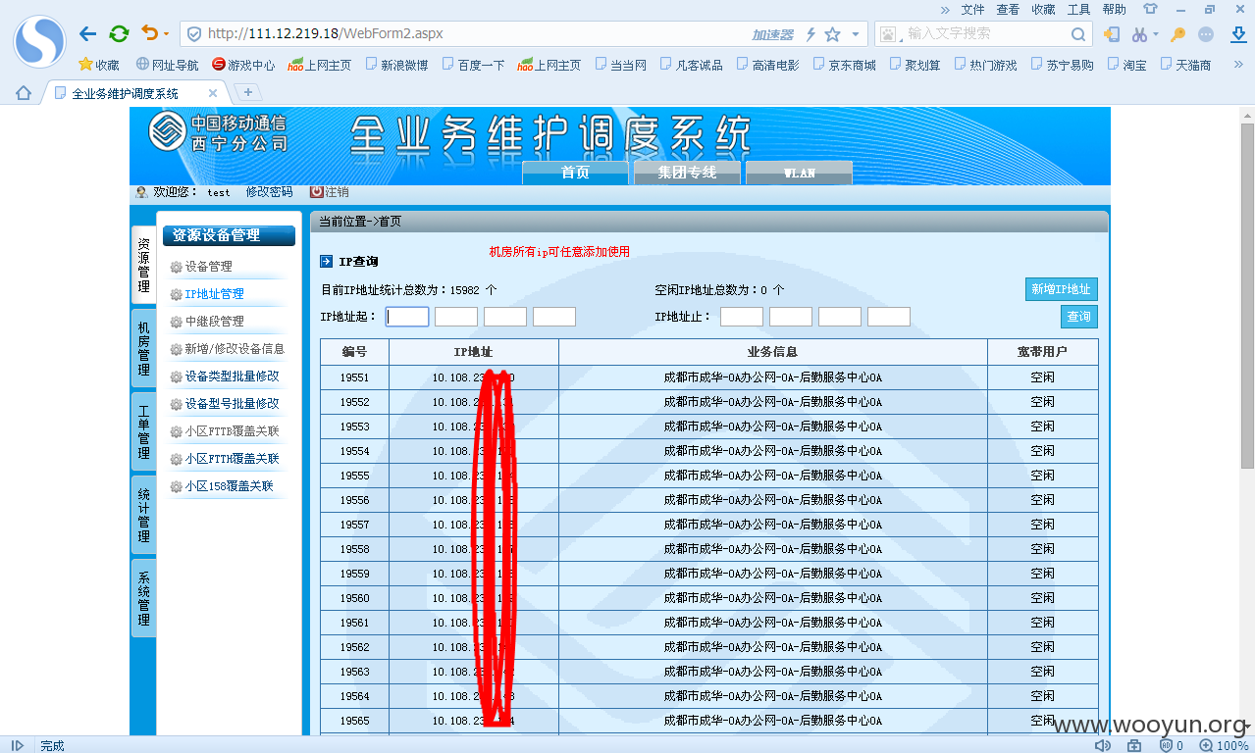The height and width of the screenshot is (753, 1255).
Task: Open the 帮助 menu
Action: click(1114, 9)
